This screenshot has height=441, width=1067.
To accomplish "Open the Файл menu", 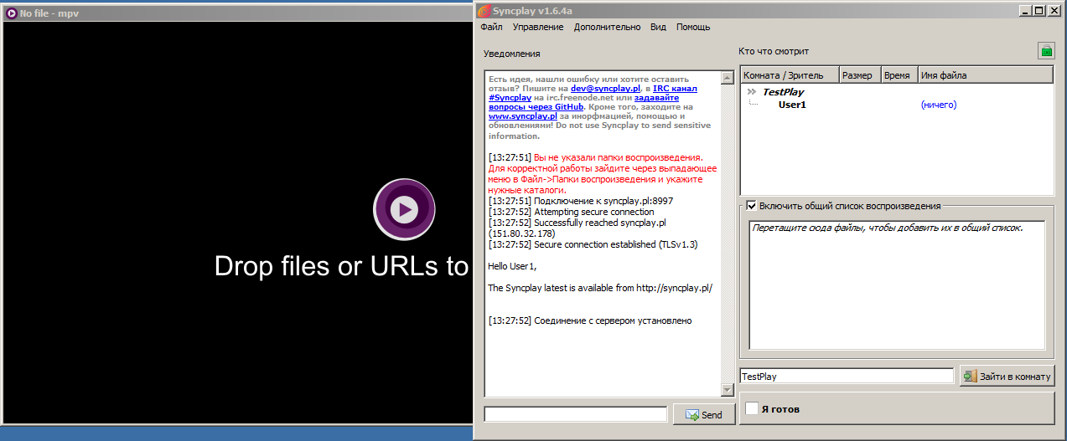I will coord(491,27).
